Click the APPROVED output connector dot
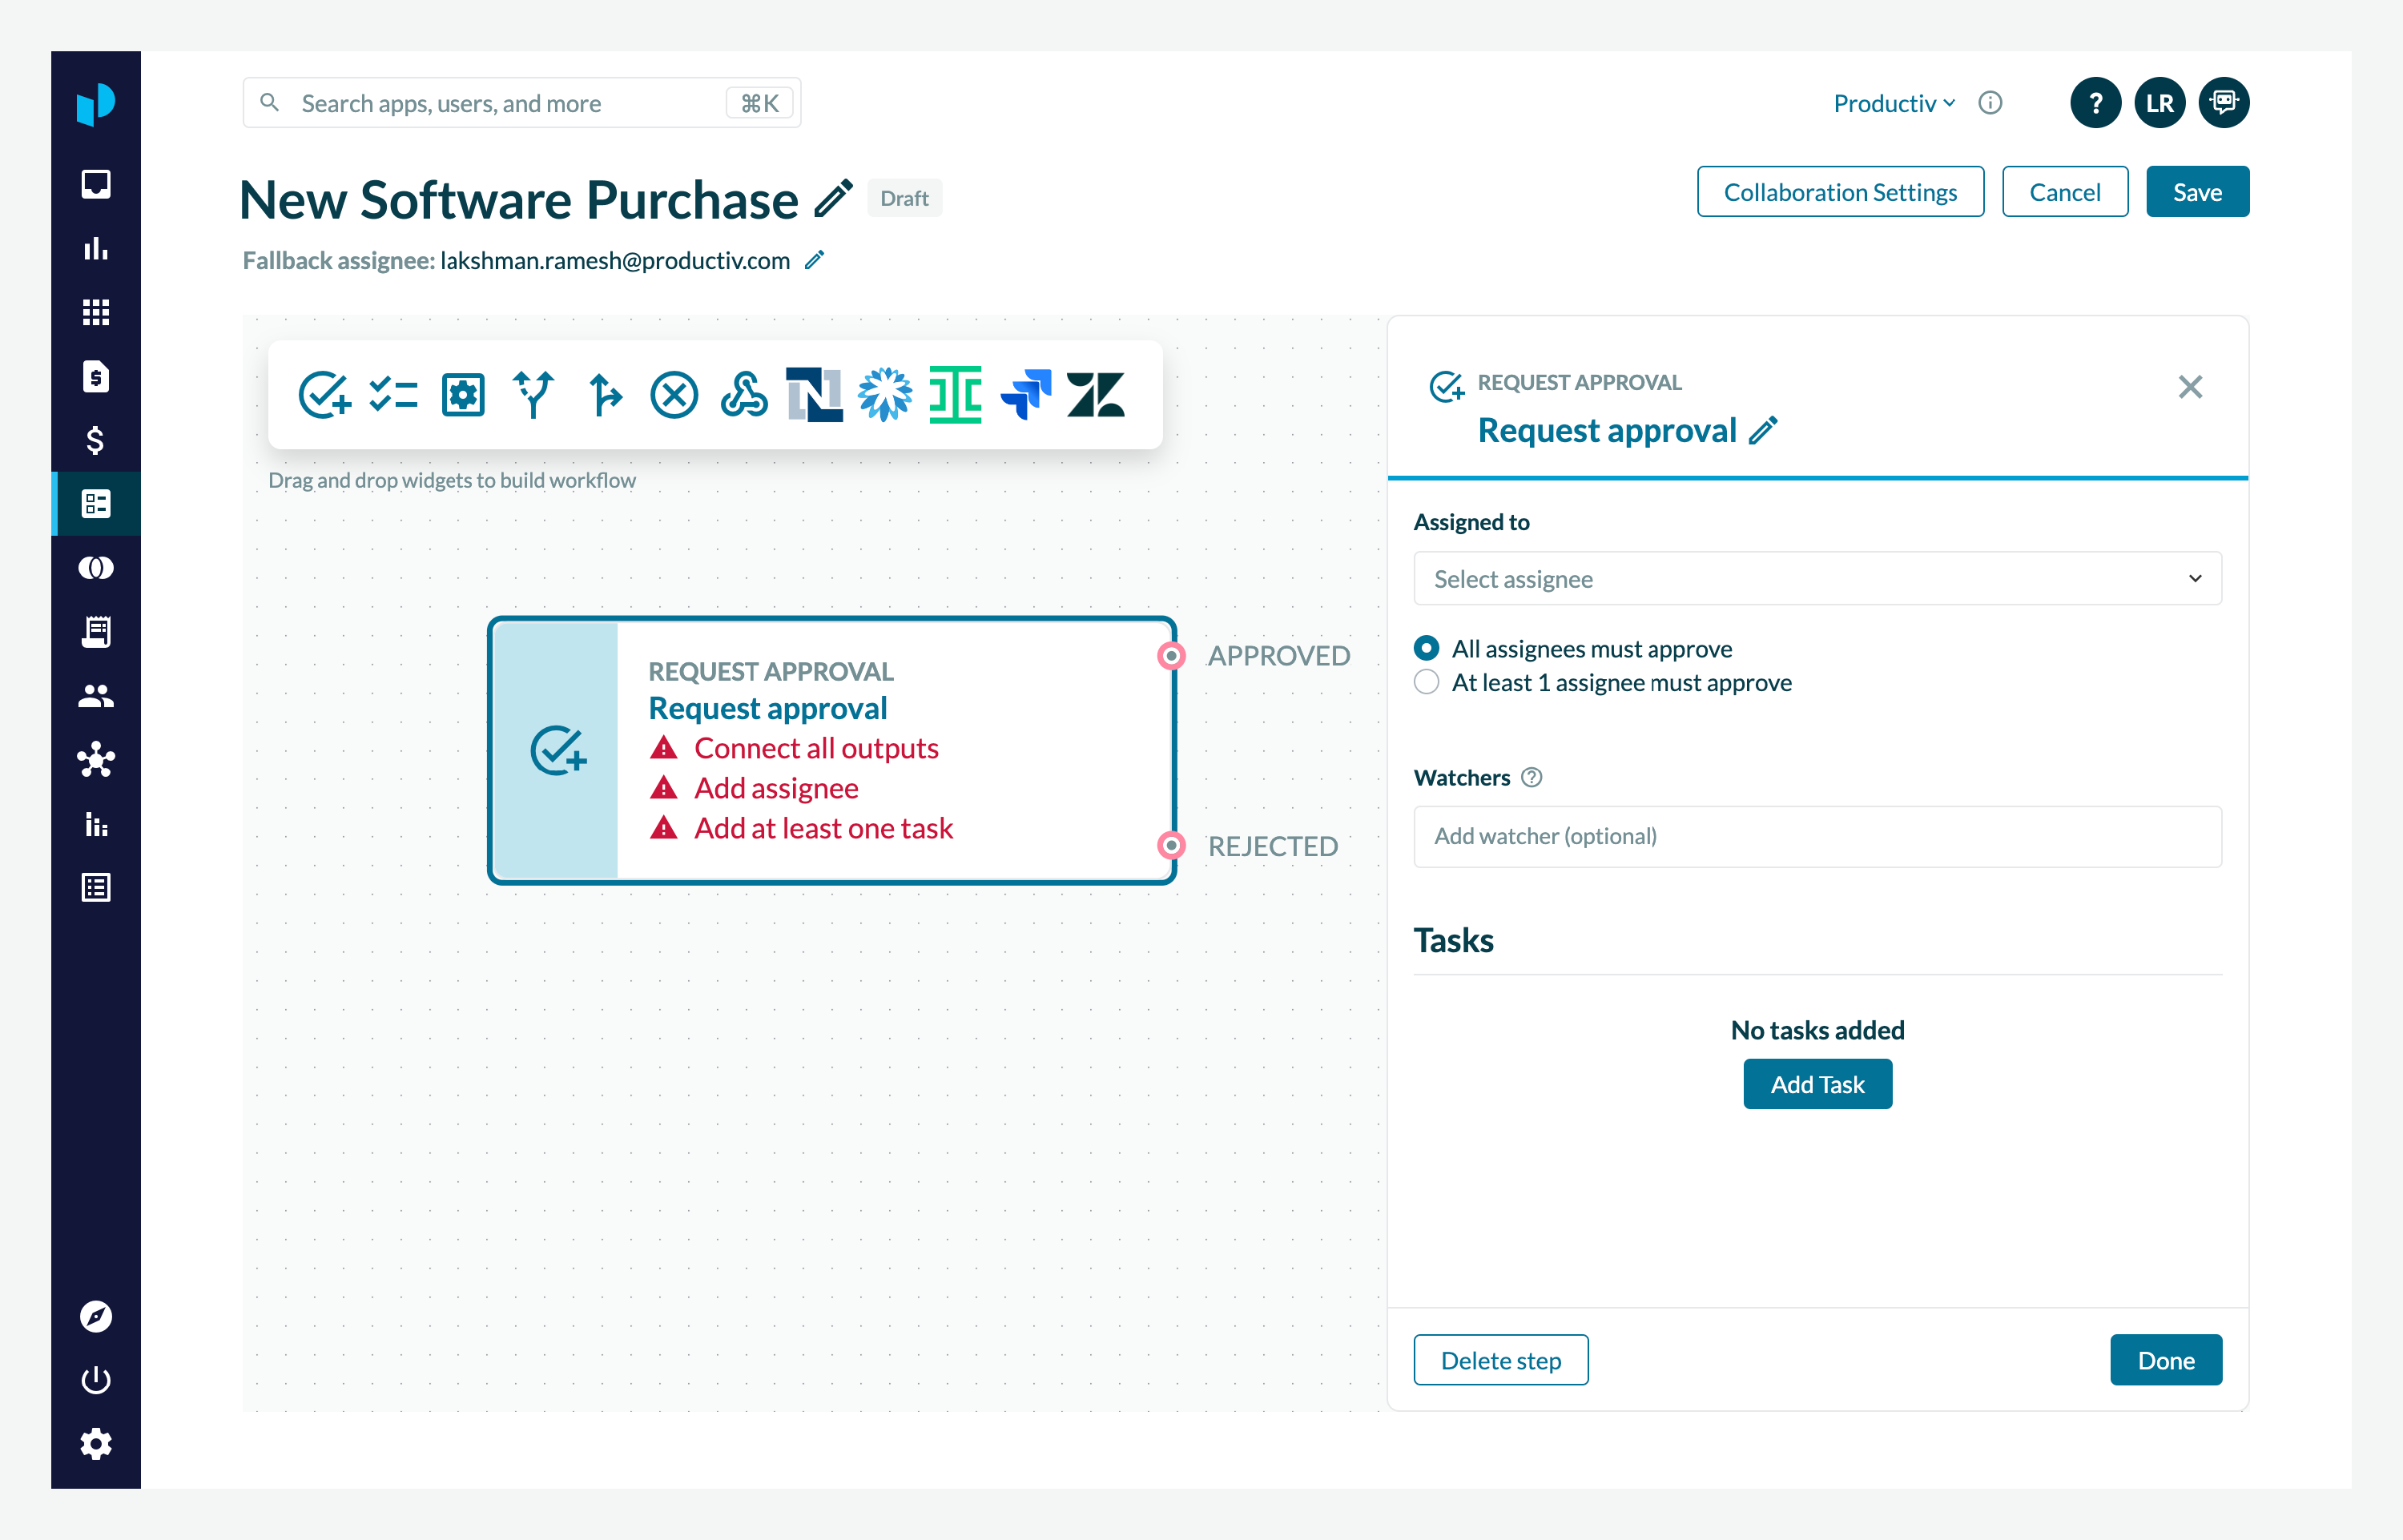 (x=1171, y=656)
